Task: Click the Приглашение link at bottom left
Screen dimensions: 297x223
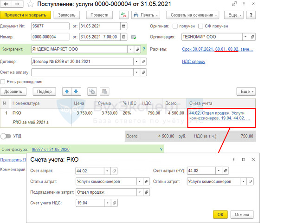Action: 13,160
